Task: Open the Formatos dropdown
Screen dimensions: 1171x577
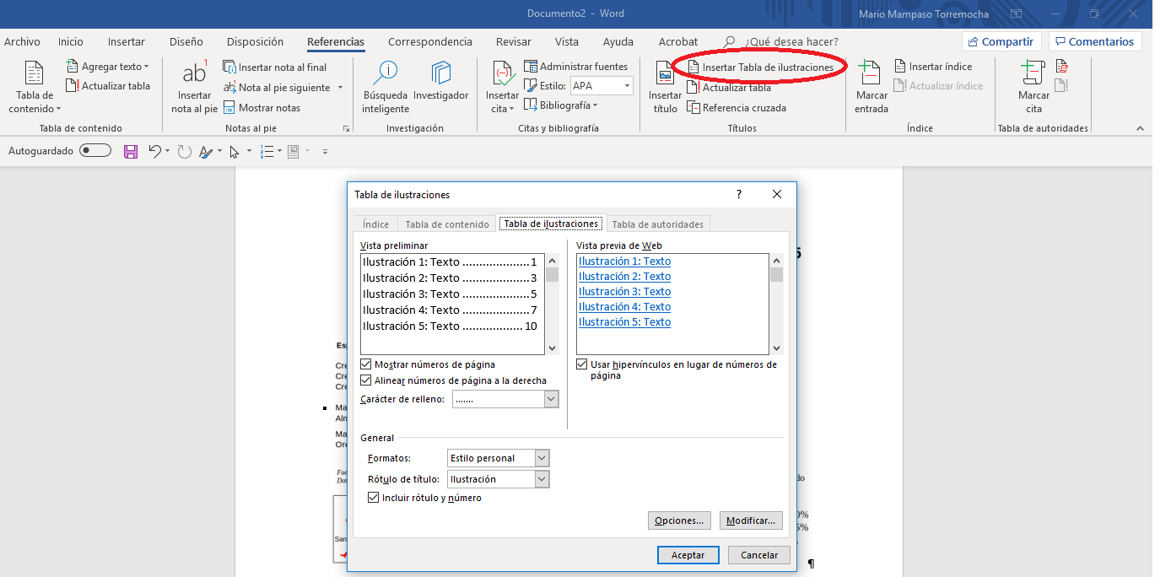Action: pyautogui.click(x=542, y=458)
